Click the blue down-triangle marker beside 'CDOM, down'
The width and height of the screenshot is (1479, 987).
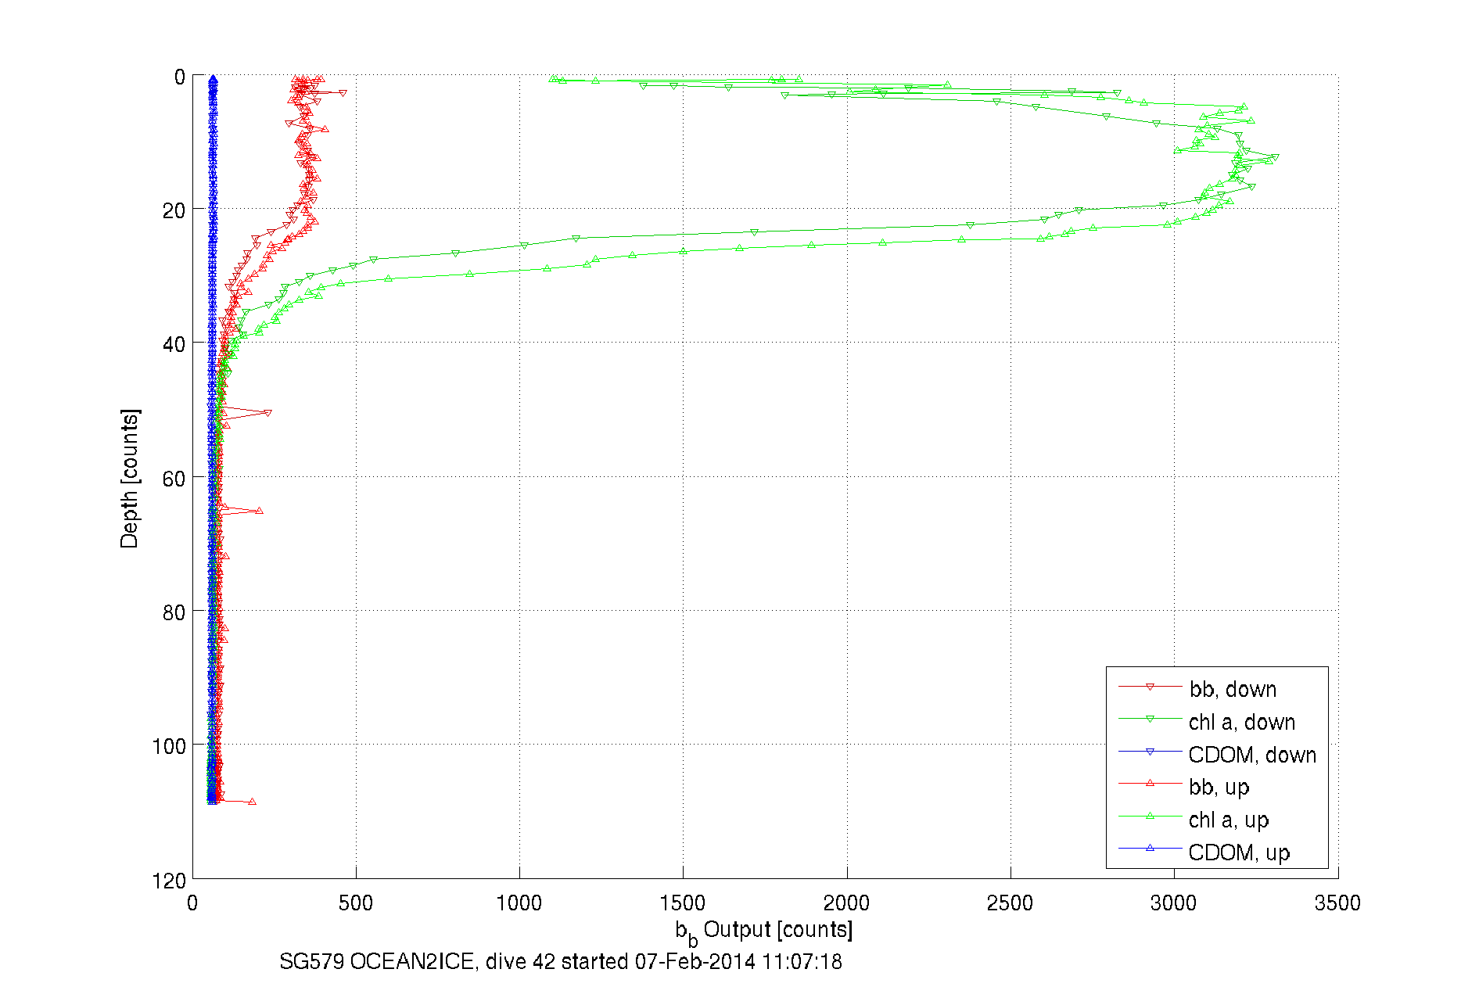1150,752
